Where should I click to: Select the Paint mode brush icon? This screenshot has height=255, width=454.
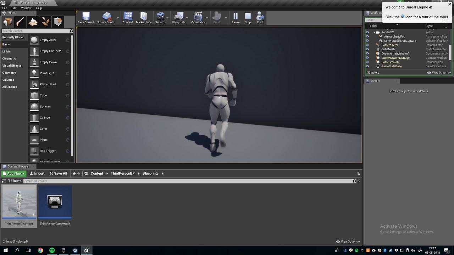pos(20,22)
